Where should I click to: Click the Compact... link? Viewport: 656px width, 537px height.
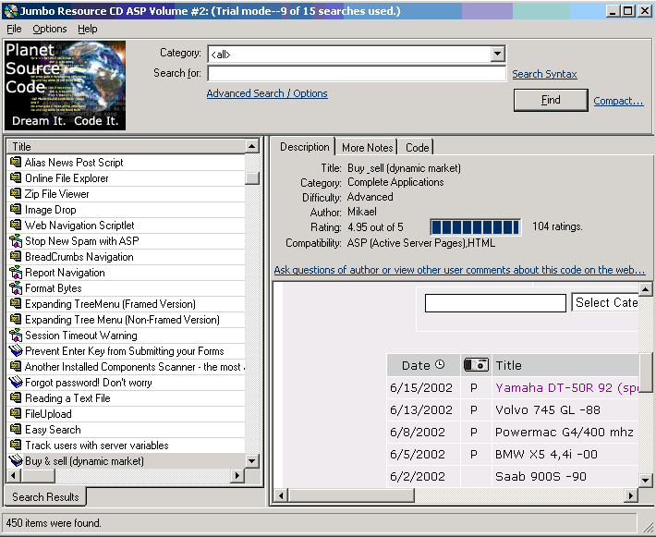tap(618, 101)
